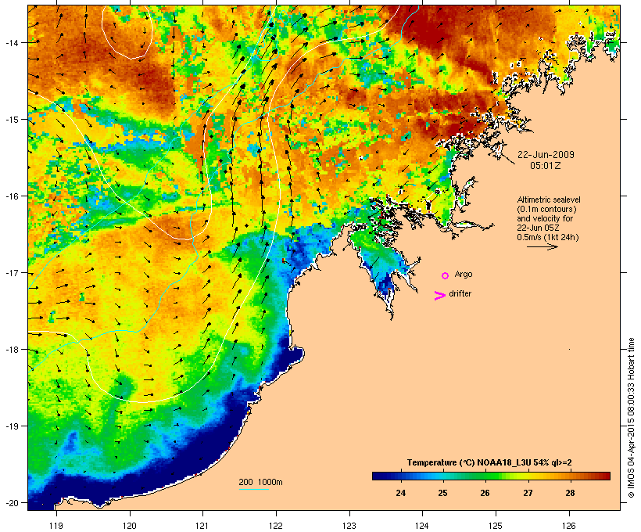Click the '-16' latitude axis label
Viewport: 641px width, 532px height.
[11, 196]
